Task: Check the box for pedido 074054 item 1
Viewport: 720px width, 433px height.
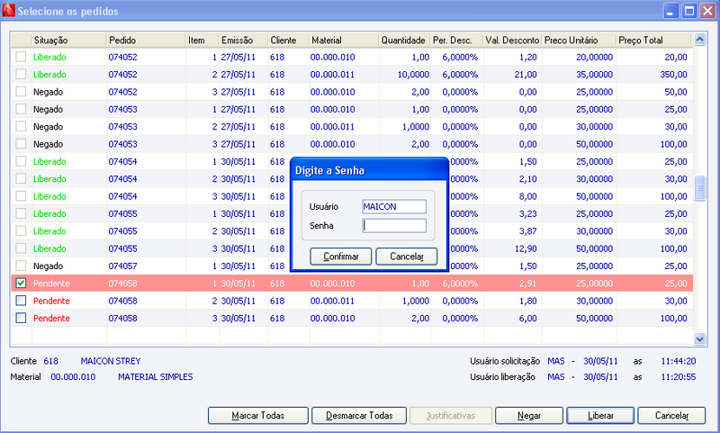Action: click(21, 162)
